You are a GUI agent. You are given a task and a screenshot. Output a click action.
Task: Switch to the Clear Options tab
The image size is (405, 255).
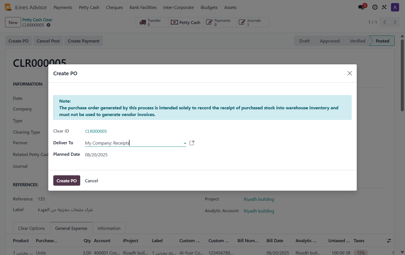click(31, 228)
